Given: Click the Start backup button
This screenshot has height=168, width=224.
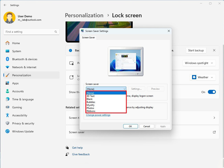Looking at the screenshot, I should 196,50.
